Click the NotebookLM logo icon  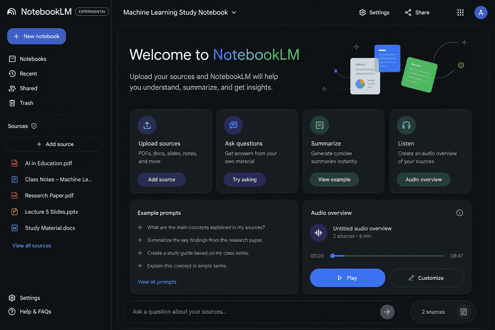[x=11, y=12]
